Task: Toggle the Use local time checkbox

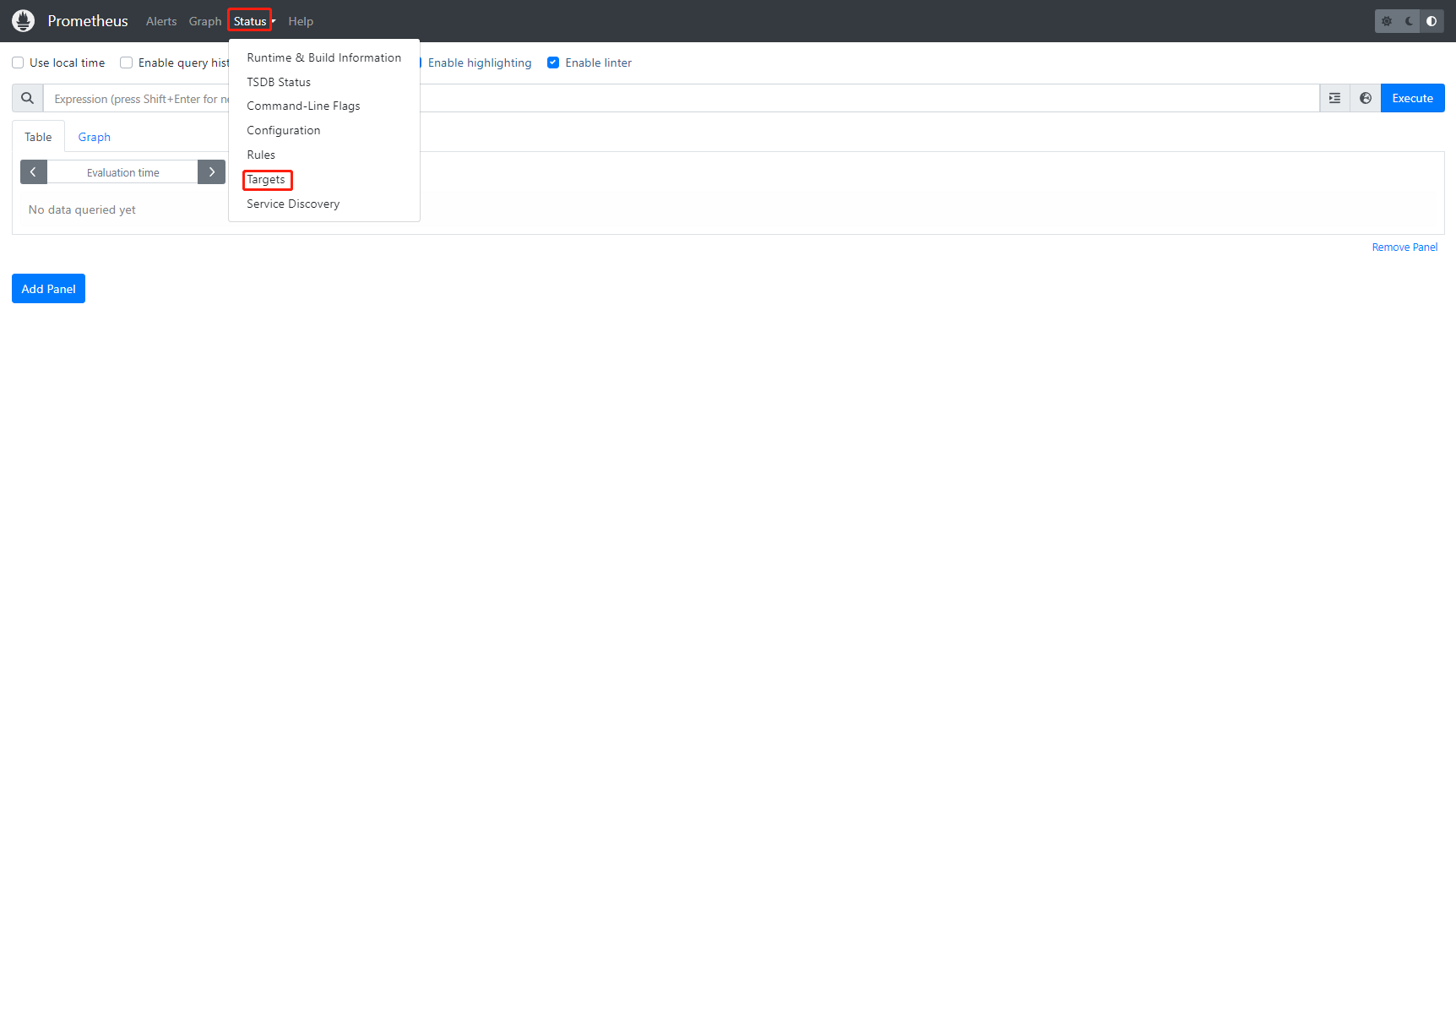Action: 18,63
